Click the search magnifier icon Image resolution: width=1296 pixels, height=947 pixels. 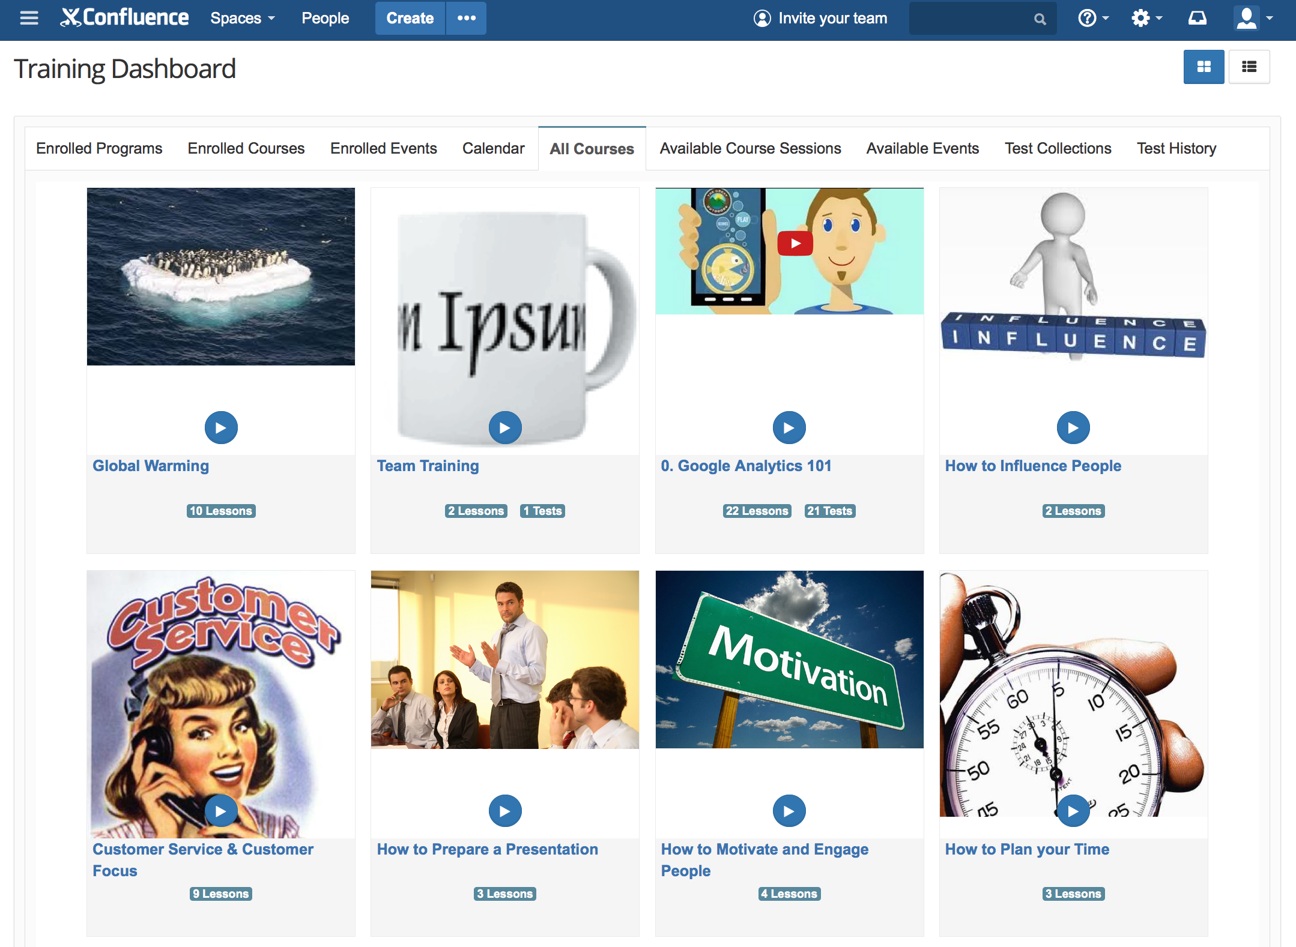click(x=1040, y=19)
